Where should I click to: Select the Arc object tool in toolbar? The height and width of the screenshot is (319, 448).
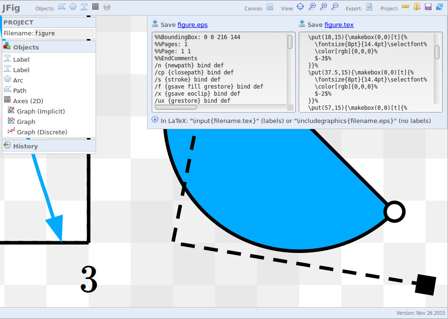click(x=73, y=7)
